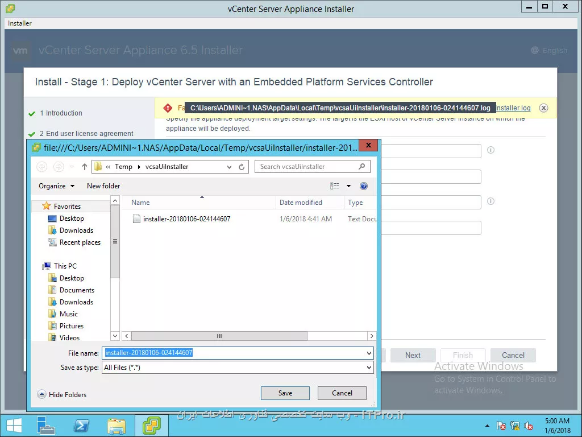This screenshot has width=582, height=437.
Task: Open the Installer menu
Action: 20,23
